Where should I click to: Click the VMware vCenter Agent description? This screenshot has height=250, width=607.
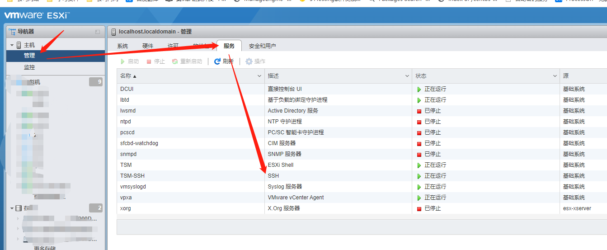point(296,198)
